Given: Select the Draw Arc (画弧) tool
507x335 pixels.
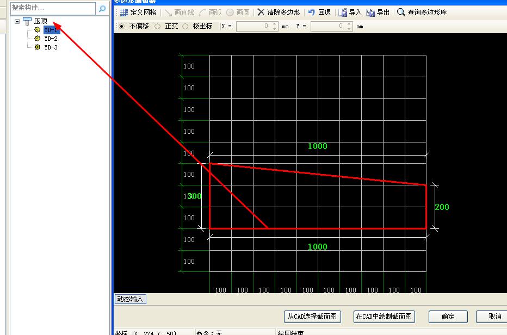Looking at the screenshot, I should 210,13.
